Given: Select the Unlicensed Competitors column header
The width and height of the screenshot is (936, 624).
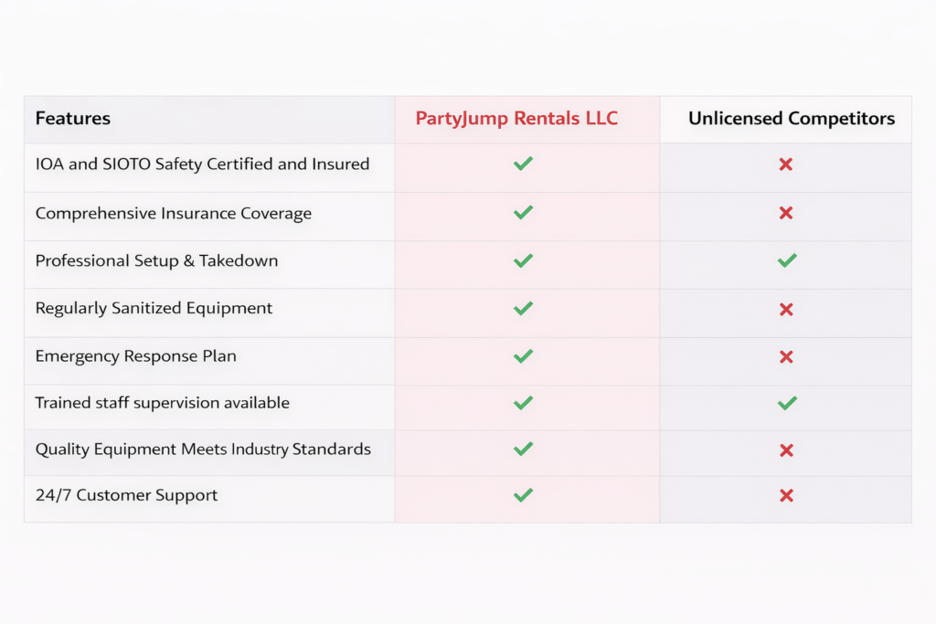Looking at the screenshot, I should 792,119.
